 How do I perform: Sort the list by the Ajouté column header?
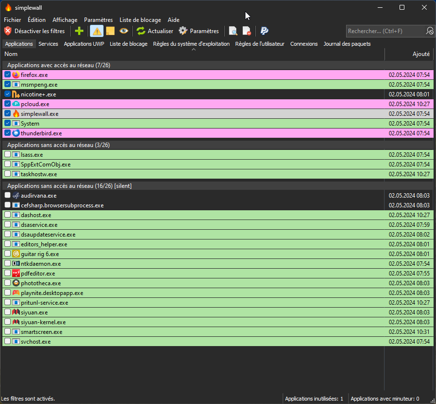pyautogui.click(x=409, y=54)
